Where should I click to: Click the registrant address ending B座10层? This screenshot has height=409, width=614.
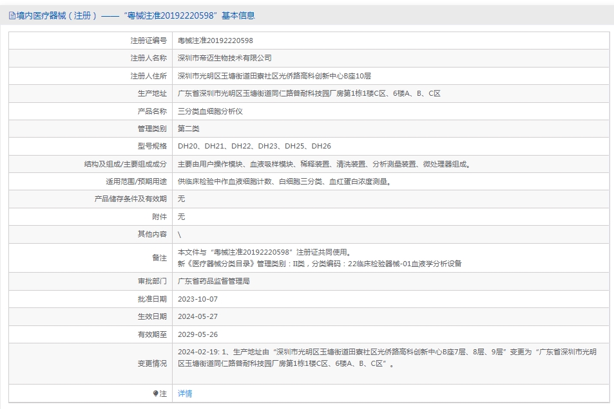click(274, 76)
